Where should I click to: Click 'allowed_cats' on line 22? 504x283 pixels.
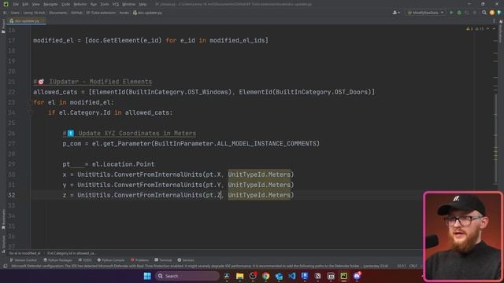[55, 92]
